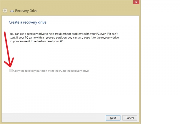This screenshot has height=124, width=180.
Task: Close the Recovery Drive window
Action: pos(136,2)
